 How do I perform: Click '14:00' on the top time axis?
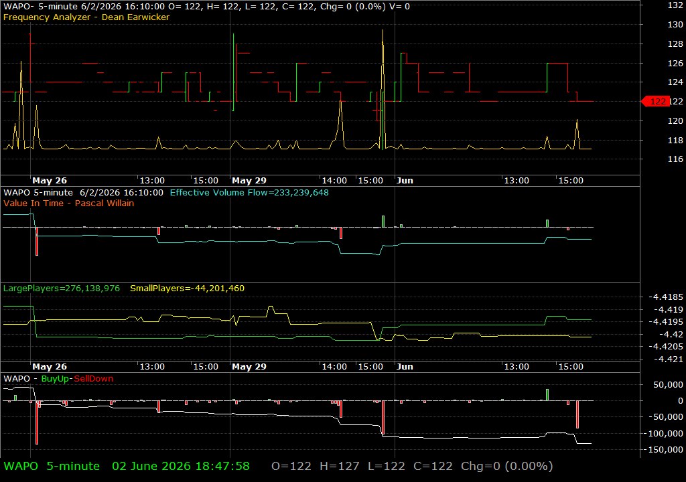tap(335, 180)
